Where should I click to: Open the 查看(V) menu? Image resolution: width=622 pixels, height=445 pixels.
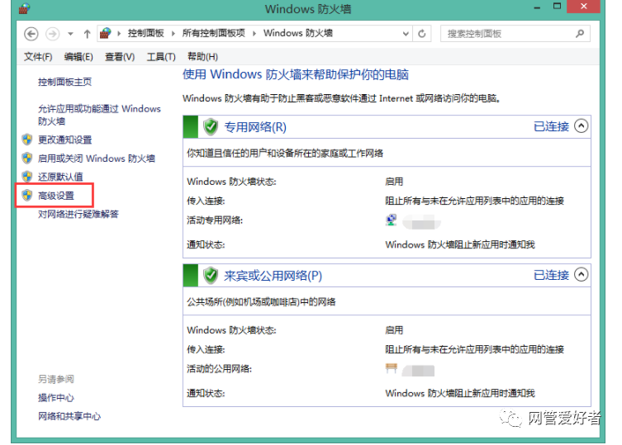(120, 57)
